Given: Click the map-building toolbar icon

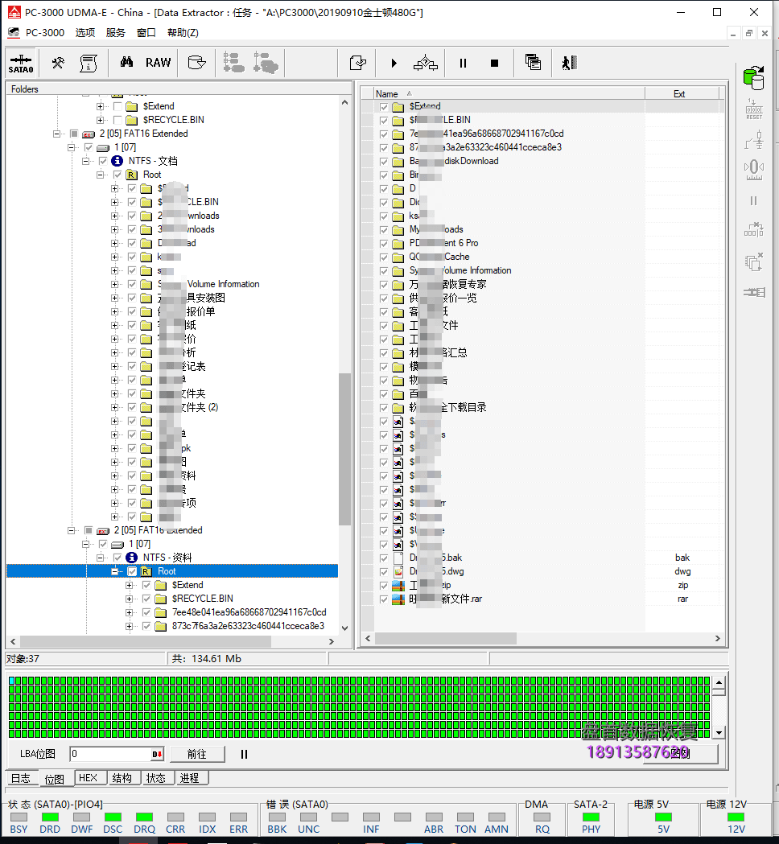Looking at the screenshot, I should (425, 63).
